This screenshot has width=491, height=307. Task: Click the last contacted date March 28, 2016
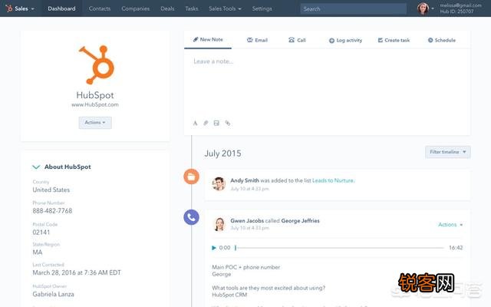pyautogui.click(x=77, y=273)
